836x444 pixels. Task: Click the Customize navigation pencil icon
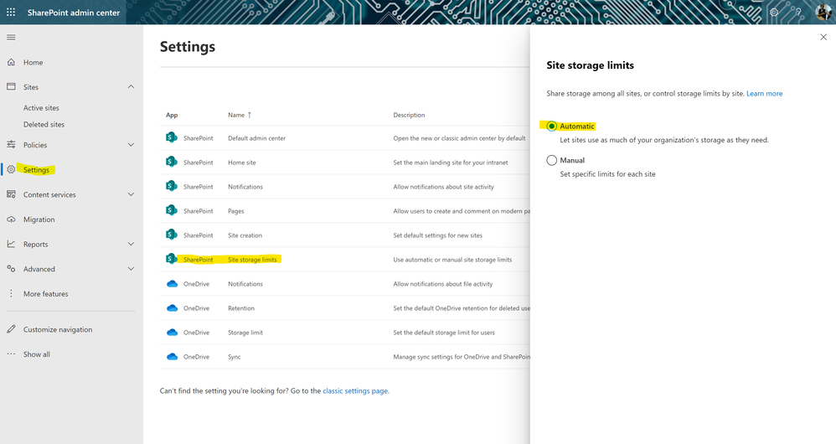point(11,329)
